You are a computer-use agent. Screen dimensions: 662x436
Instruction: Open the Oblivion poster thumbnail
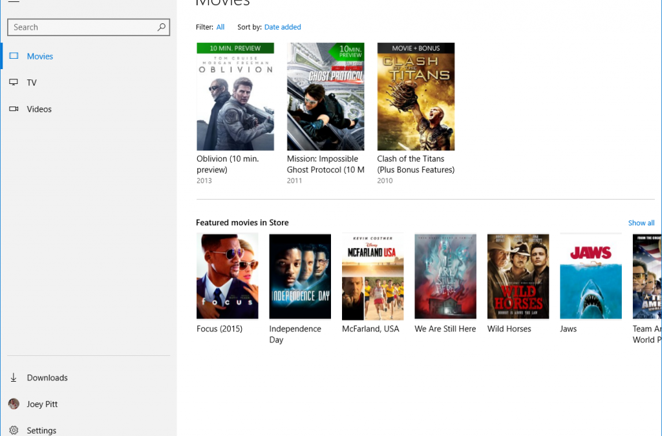coord(235,96)
